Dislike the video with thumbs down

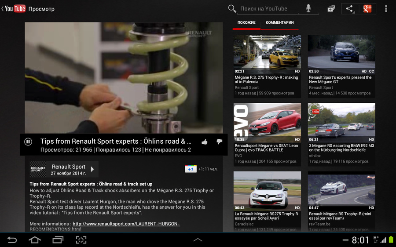click(219, 142)
